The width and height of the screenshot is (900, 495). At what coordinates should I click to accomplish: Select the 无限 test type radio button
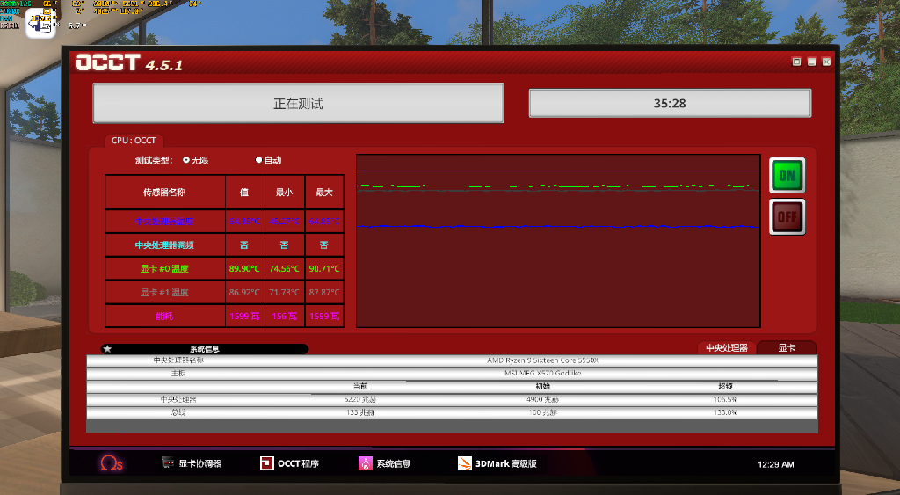pos(186,160)
